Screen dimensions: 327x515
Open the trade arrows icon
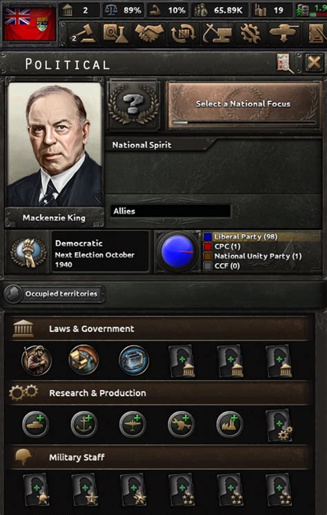[183, 34]
